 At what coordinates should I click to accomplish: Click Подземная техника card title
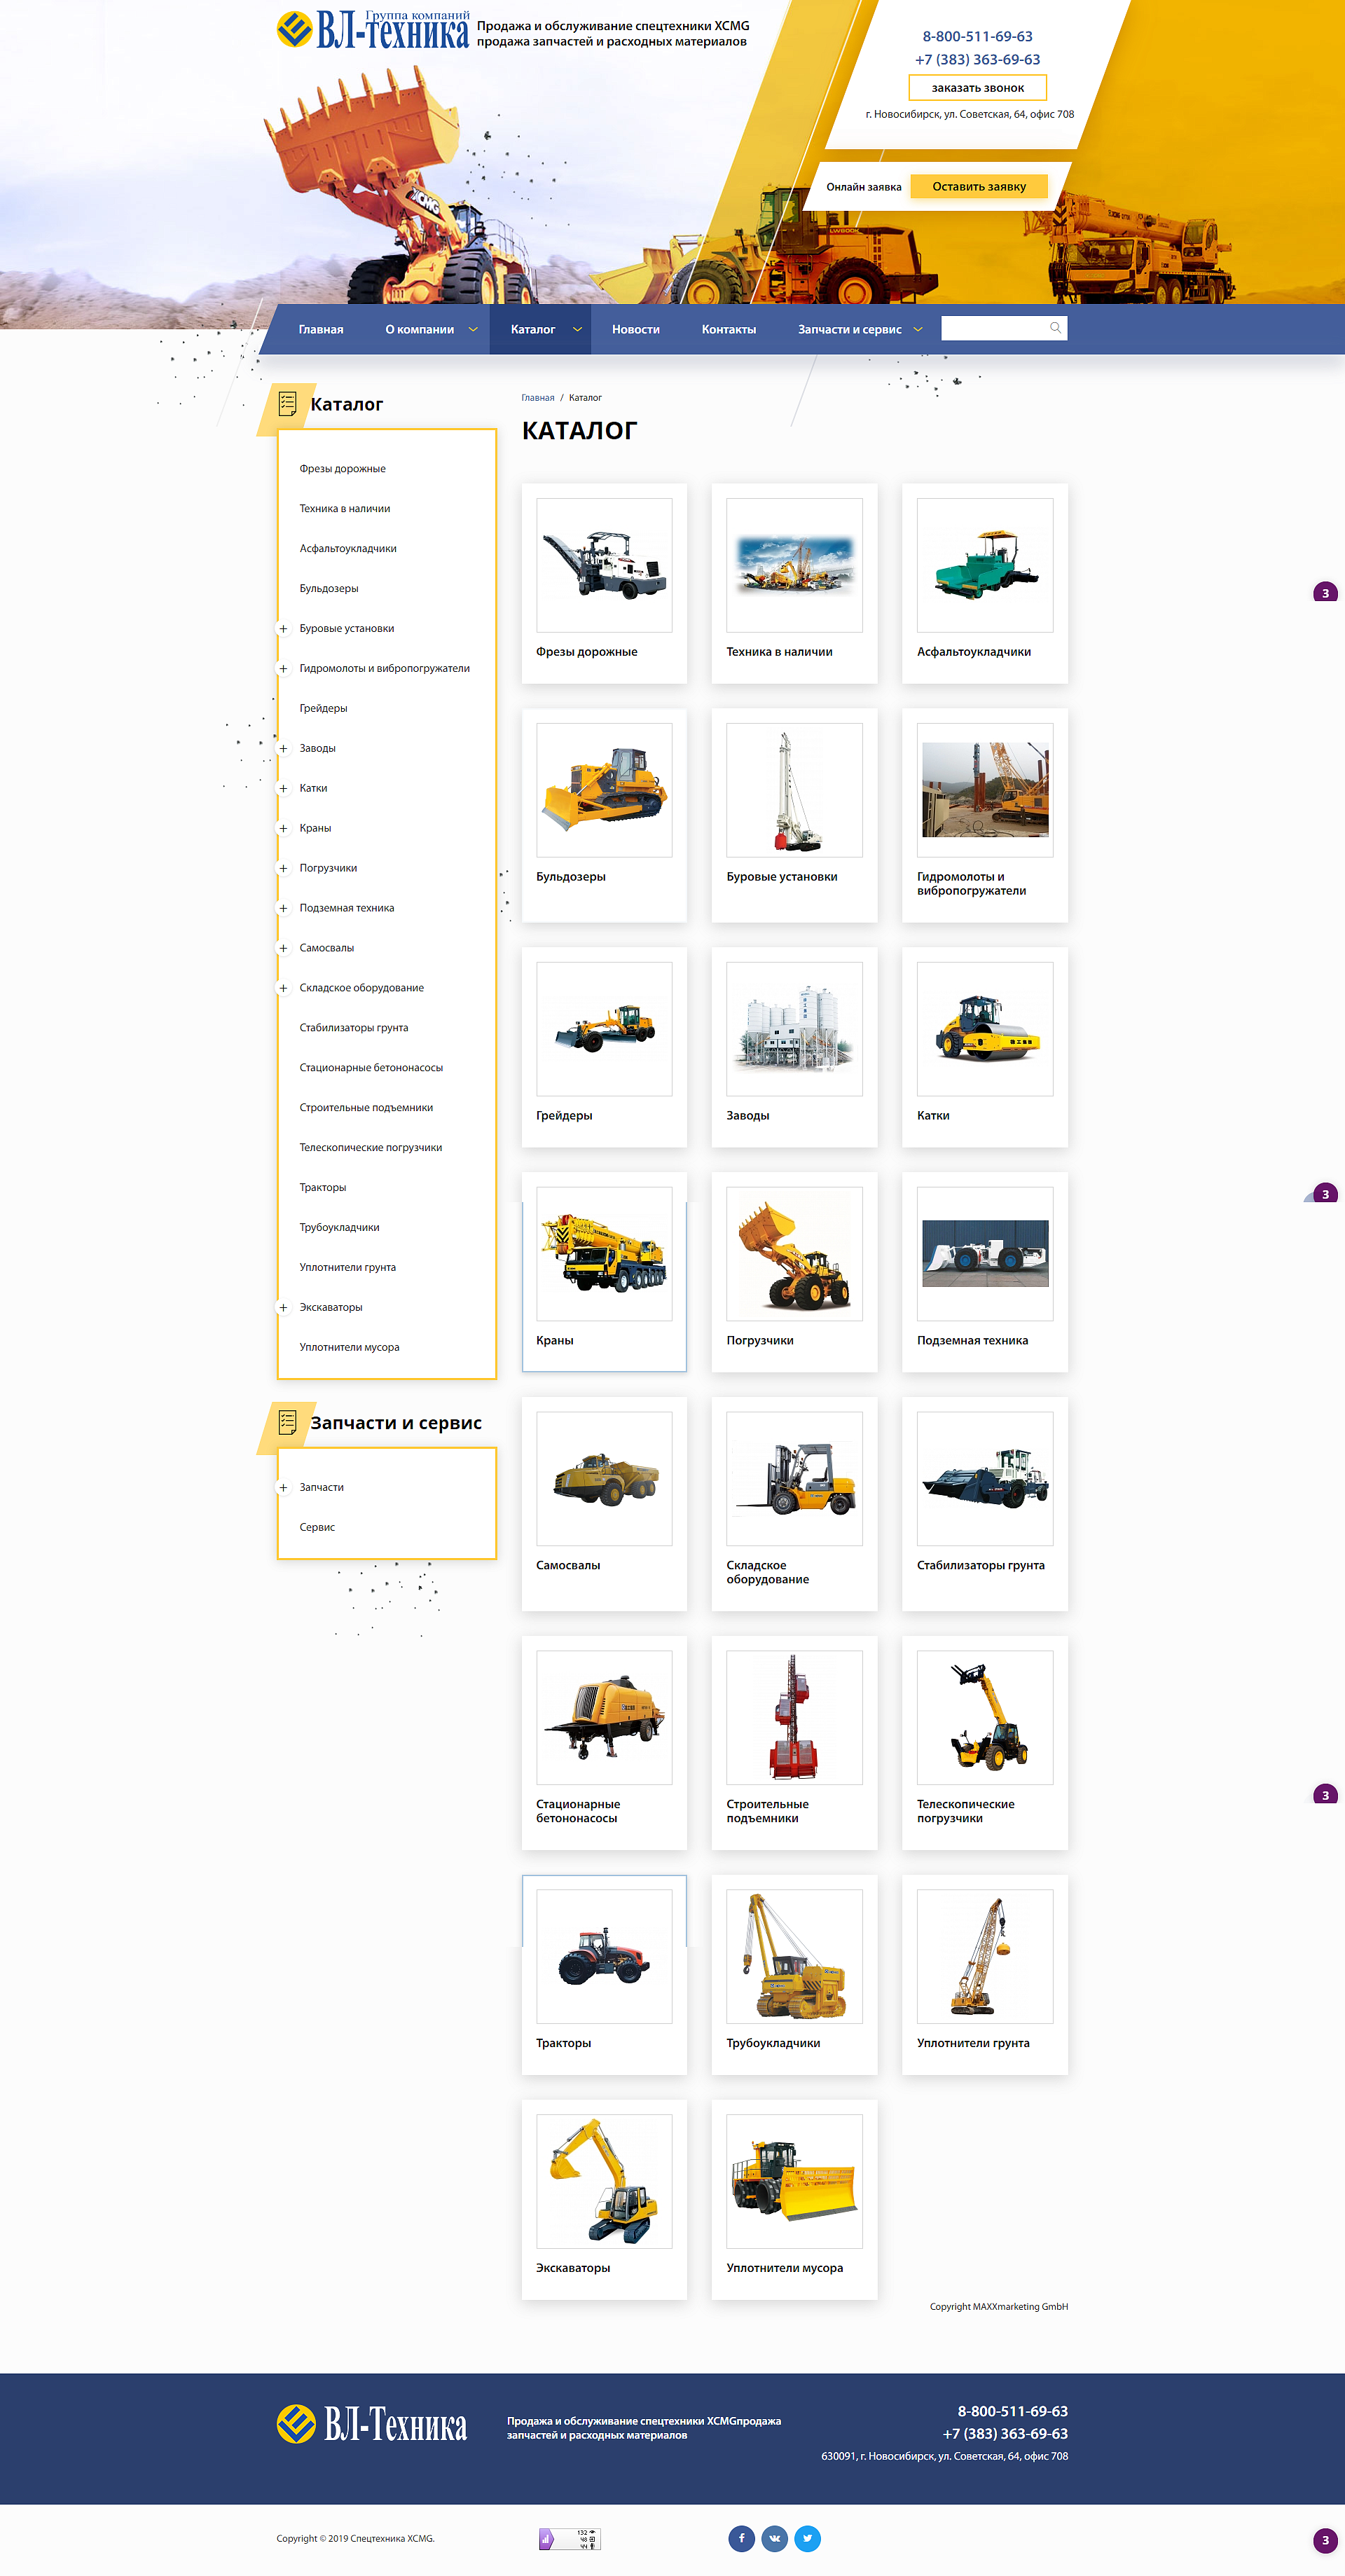[972, 1341]
